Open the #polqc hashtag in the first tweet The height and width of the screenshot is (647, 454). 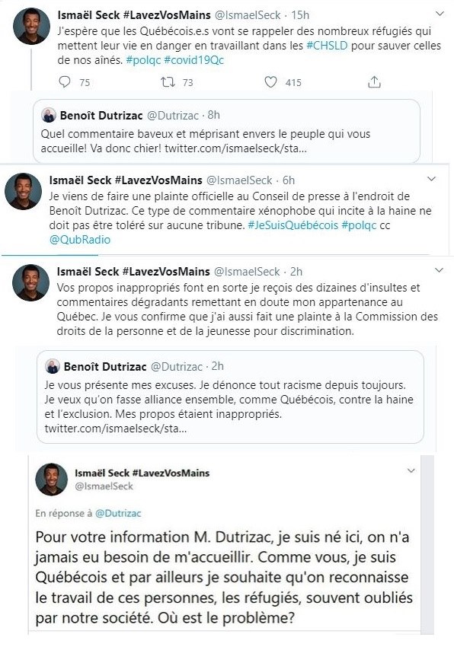[143, 60]
